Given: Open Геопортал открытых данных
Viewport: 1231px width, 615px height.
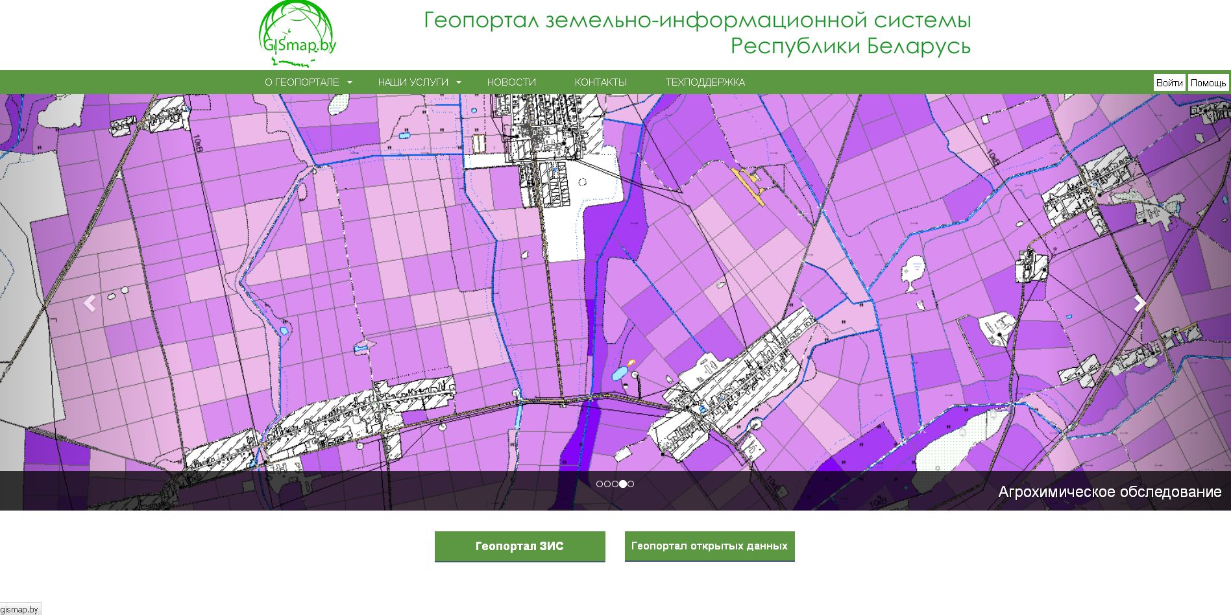Looking at the screenshot, I should pyautogui.click(x=709, y=546).
